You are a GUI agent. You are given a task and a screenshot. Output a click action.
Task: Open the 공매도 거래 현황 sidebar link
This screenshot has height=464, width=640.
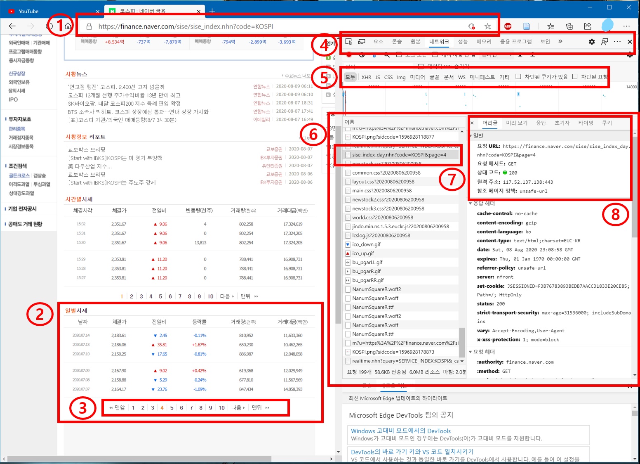pyautogui.click(x=25, y=224)
